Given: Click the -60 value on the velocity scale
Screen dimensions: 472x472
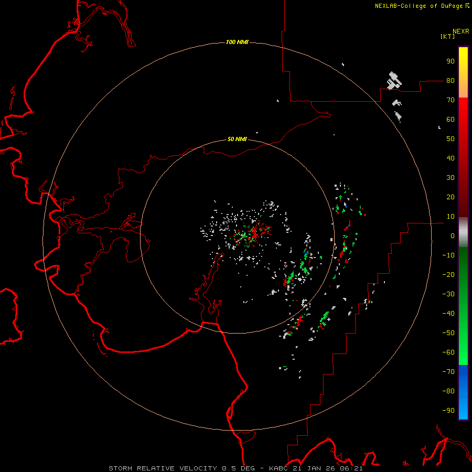Looking at the screenshot, I should tap(448, 352).
